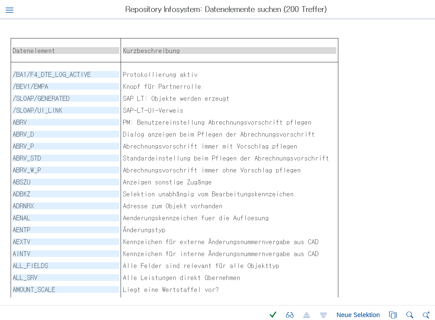Click 'Aenderungskennzeichen fuer die Aufloesung'
Screen dimensions: 435x320
pyautogui.click(x=196, y=218)
